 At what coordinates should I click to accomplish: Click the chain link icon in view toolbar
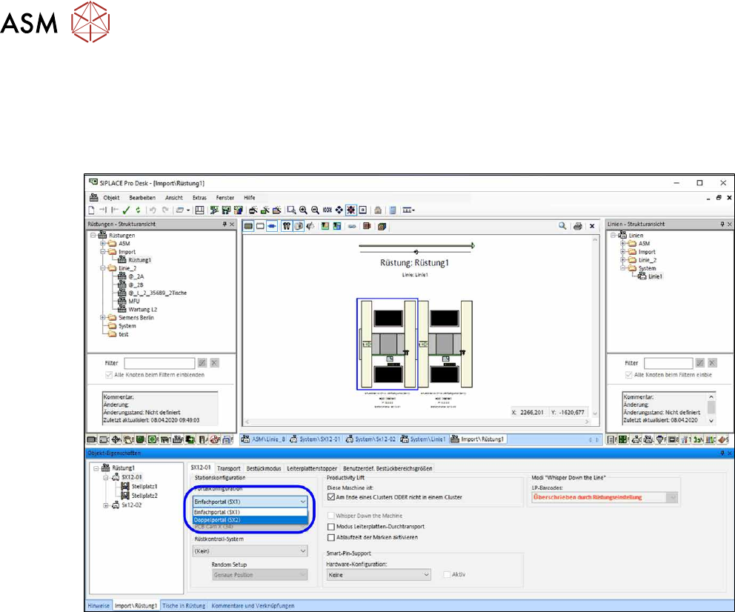pyautogui.click(x=352, y=226)
